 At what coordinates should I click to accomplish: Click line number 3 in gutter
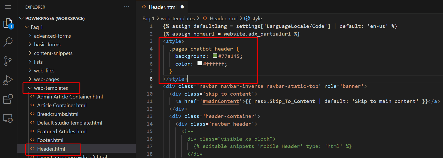pos(151,41)
